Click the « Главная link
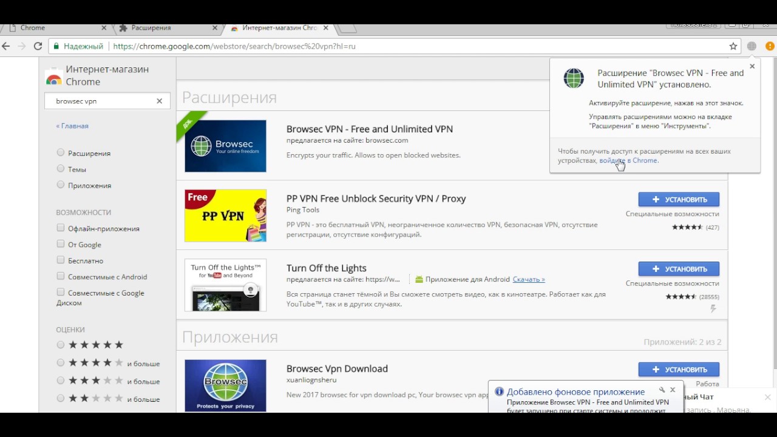Screen dimensions: 777x437 (72, 126)
